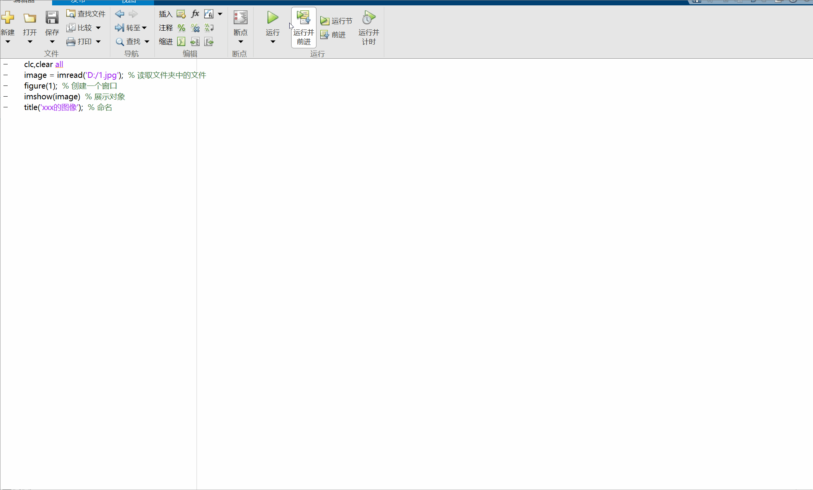
Task: Click the insert function fx icon
Action: tap(195, 14)
